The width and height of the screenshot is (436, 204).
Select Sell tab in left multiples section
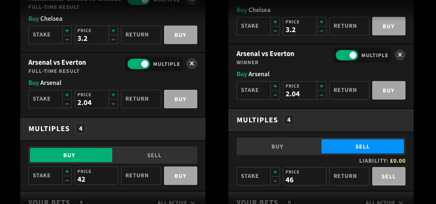[x=154, y=155]
